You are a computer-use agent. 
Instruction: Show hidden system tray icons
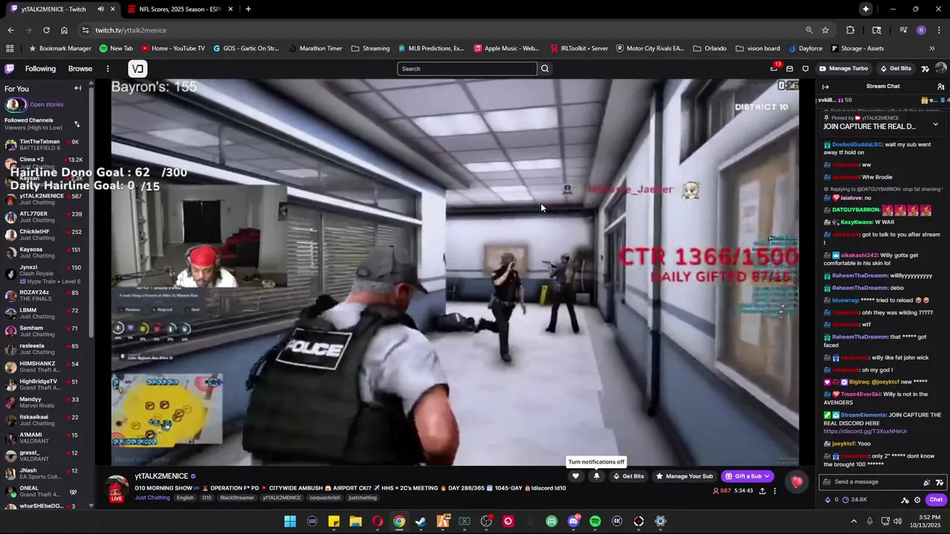(x=854, y=521)
